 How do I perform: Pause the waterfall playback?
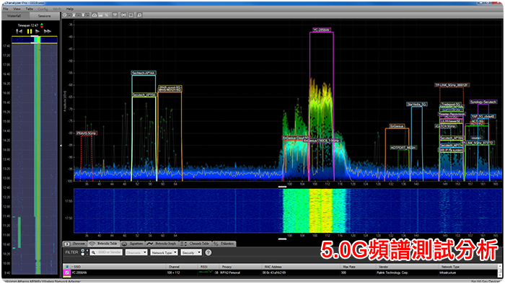30,31
